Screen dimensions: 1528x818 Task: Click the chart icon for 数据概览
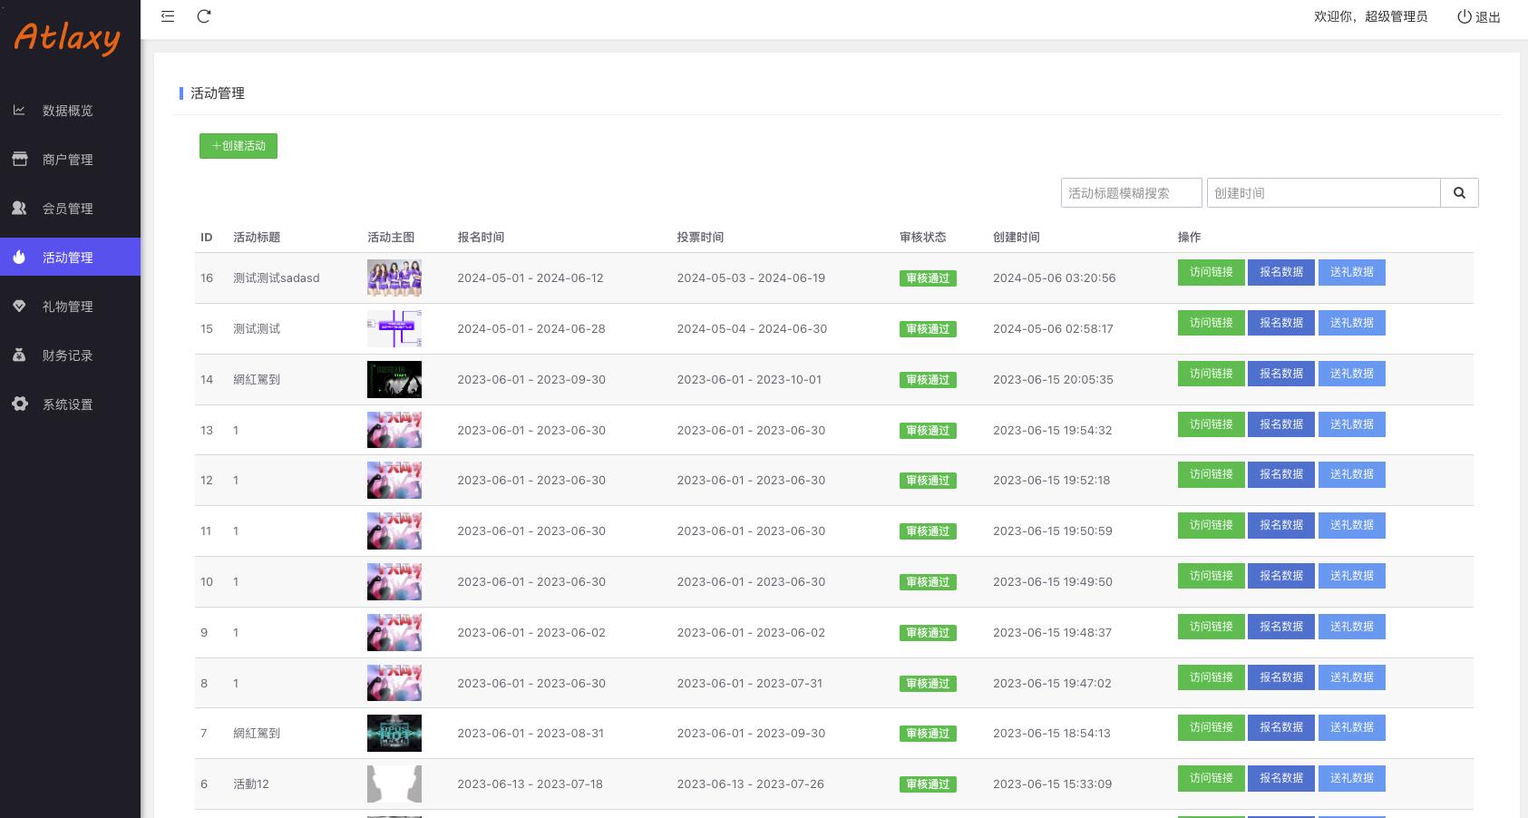[x=19, y=111]
